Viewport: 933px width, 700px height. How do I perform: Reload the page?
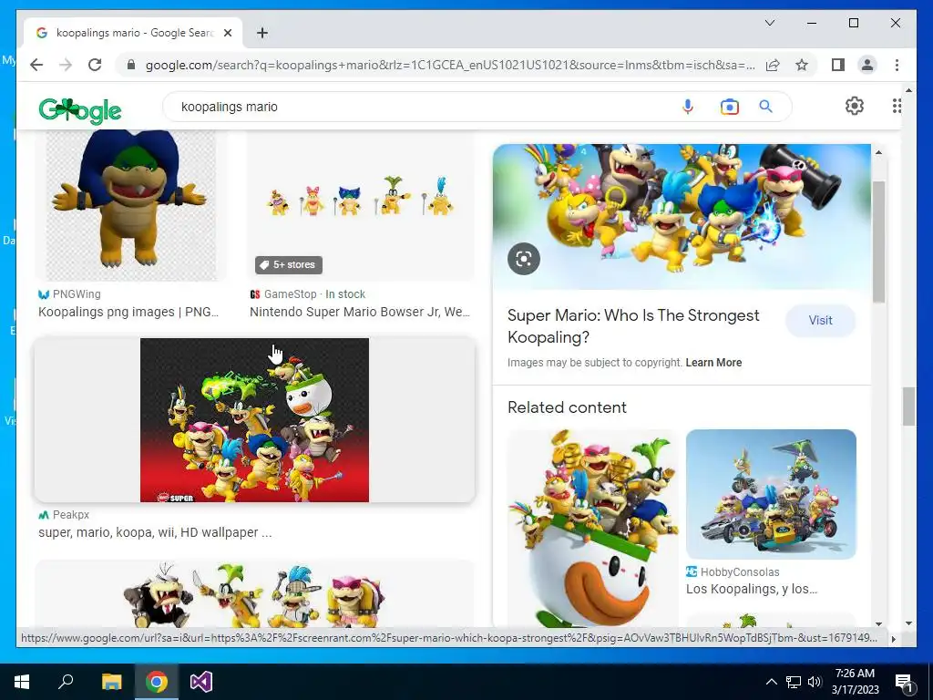pyautogui.click(x=95, y=65)
